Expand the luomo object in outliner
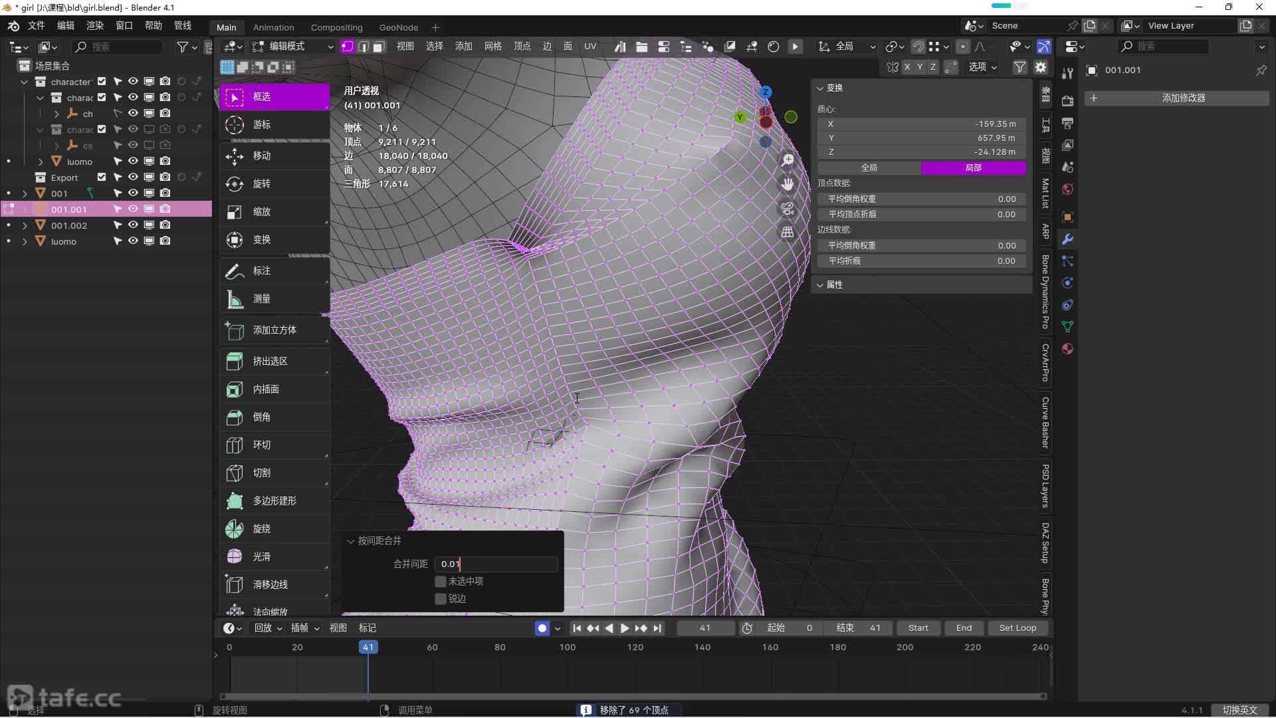1276x718 pixels. 25,241
